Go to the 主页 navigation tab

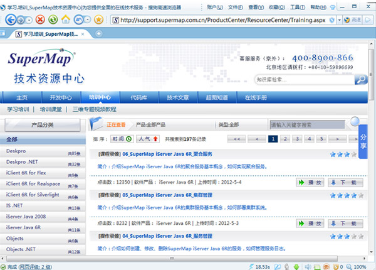click(22, 97)
